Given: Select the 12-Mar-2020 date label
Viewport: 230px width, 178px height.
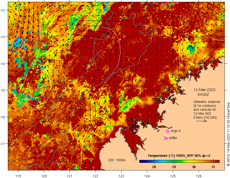Looking at the screenshot, I should click(204, 90).
